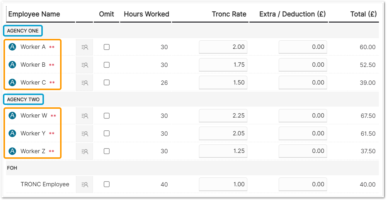This screenshot has width=388, height=200.
Task: Open the details icon for Worker B
Action: [x=84, y=65]
